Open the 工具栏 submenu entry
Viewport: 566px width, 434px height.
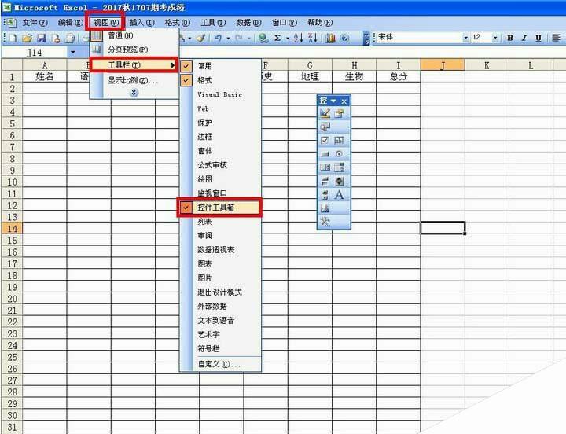point(134,65)
